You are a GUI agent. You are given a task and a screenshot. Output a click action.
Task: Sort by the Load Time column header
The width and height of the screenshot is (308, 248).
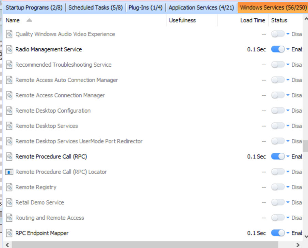pyautogui.click(x=253, y=20)
